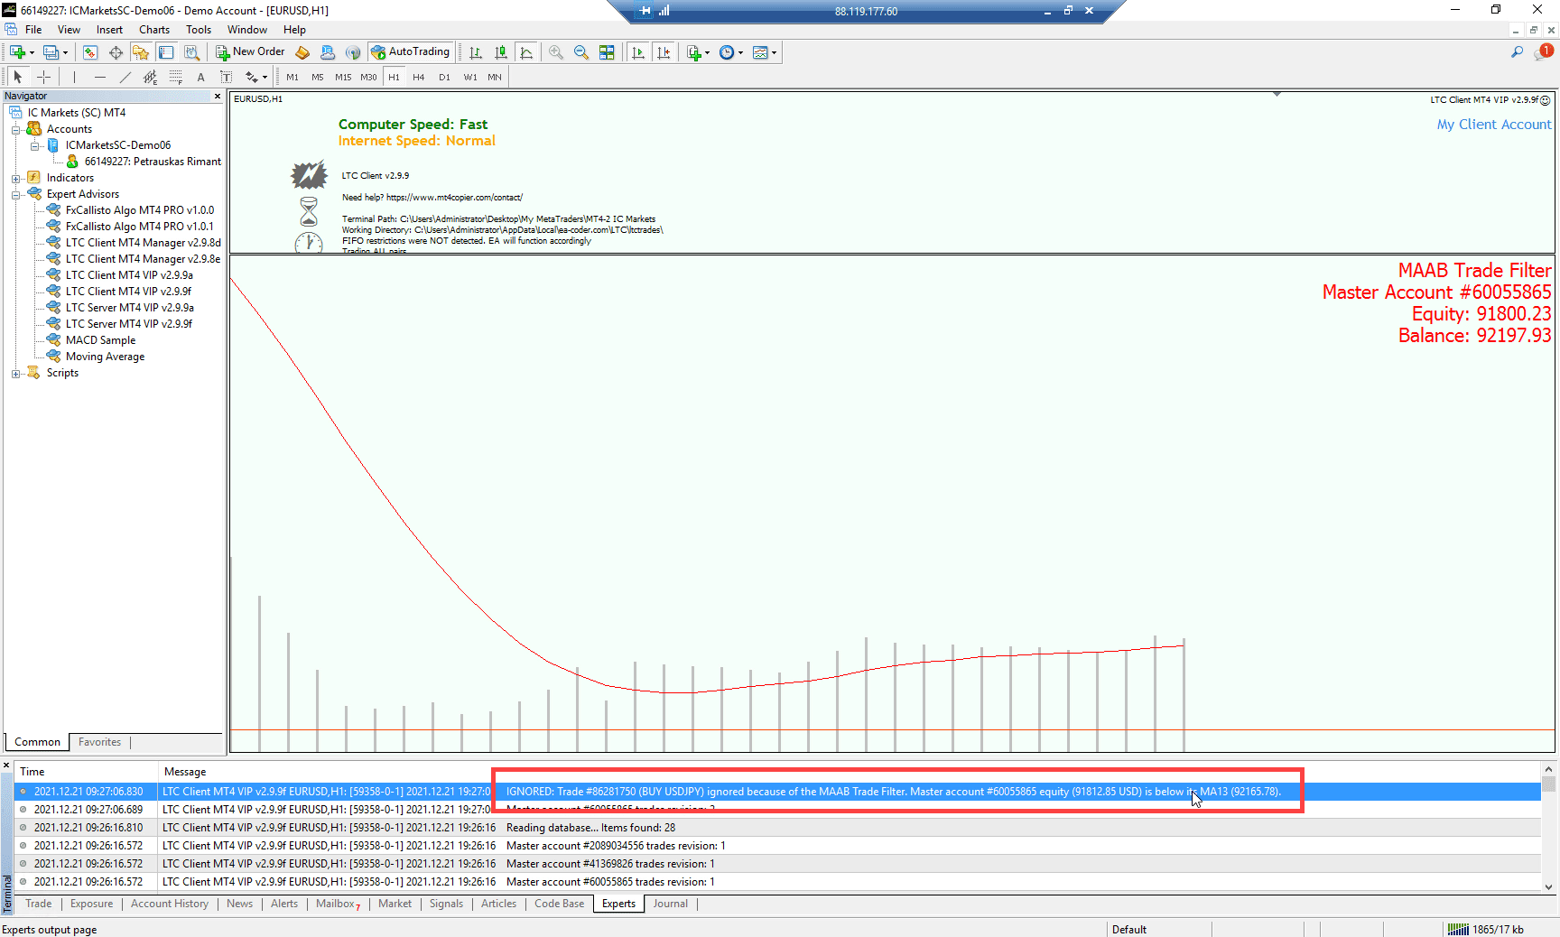Open the Periods clock dropdown
Viewport: 1560px width, 937px height.
[730, 52]
